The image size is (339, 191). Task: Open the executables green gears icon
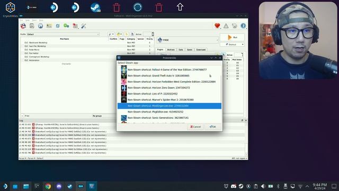pos(66,26)
